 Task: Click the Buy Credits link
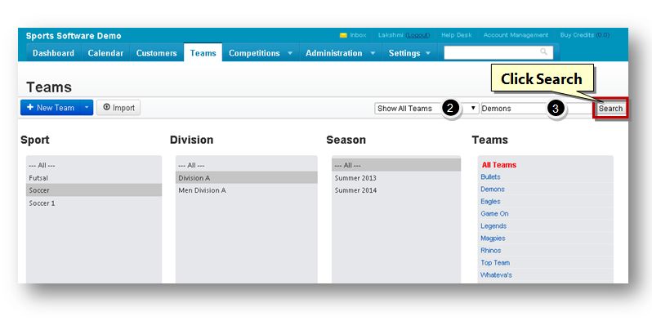click(585, 35)
